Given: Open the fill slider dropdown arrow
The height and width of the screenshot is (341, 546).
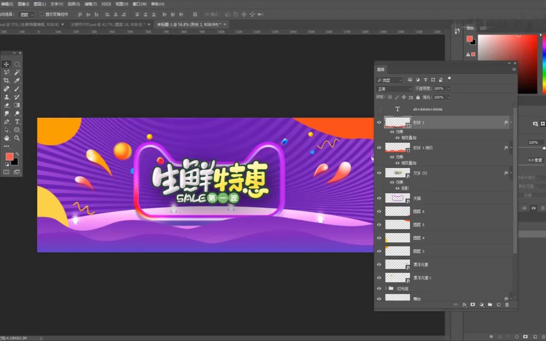Looking at the screenshot, I should tap(448, 98).
